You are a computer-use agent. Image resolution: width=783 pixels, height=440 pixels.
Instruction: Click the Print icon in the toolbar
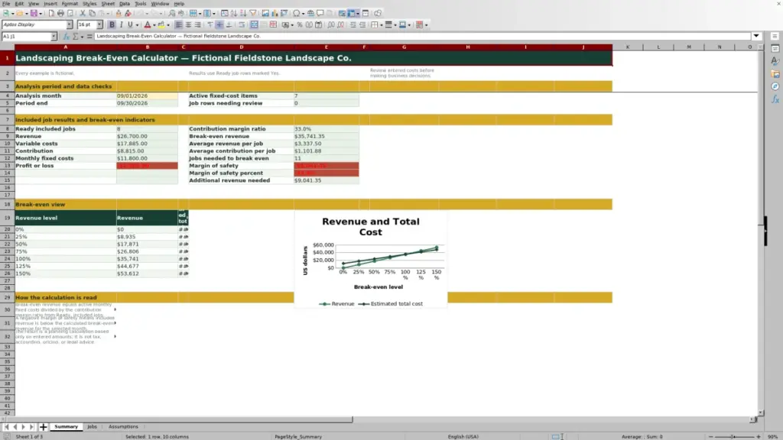[x=60, y=14]
